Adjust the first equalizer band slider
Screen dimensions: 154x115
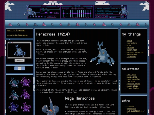[x=71, y=13]
